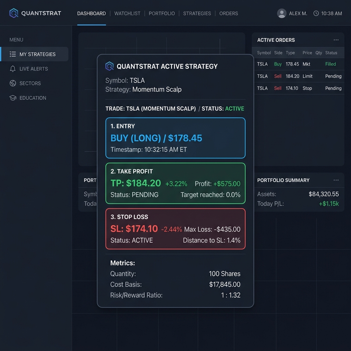The width and height of the screenshot is (351, 351).
Task: Open Live Alerts from the sidebar
Action: [34, 69]
